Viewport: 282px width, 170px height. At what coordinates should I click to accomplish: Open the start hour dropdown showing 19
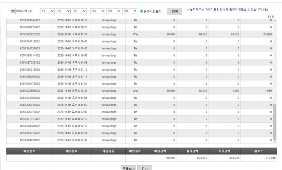coord(47,11)
